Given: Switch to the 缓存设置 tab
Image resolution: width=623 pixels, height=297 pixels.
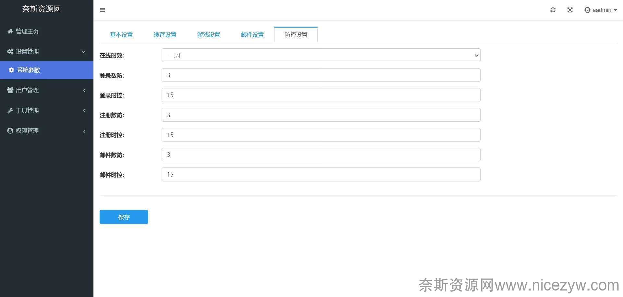Looking at the screenshot, I should coord(165,35).
